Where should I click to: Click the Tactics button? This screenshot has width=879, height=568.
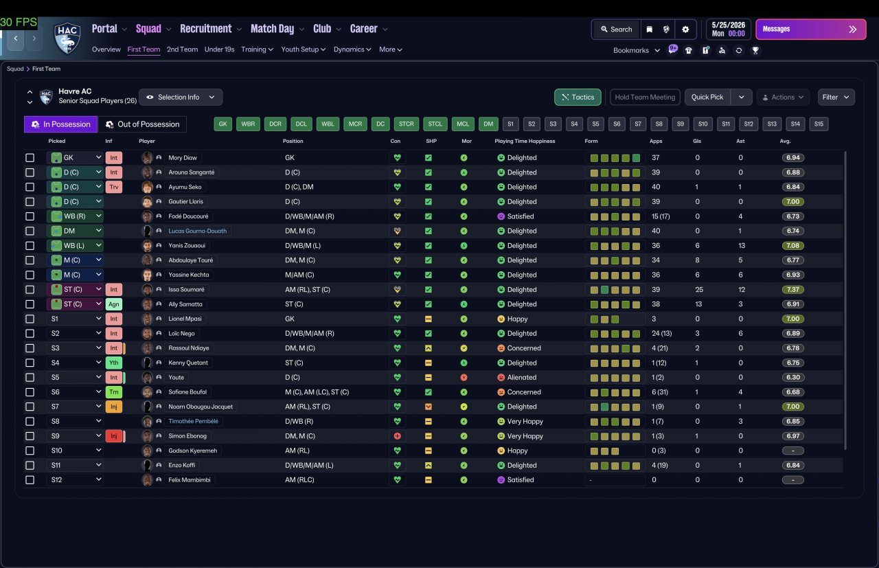(x=578, y=97)
